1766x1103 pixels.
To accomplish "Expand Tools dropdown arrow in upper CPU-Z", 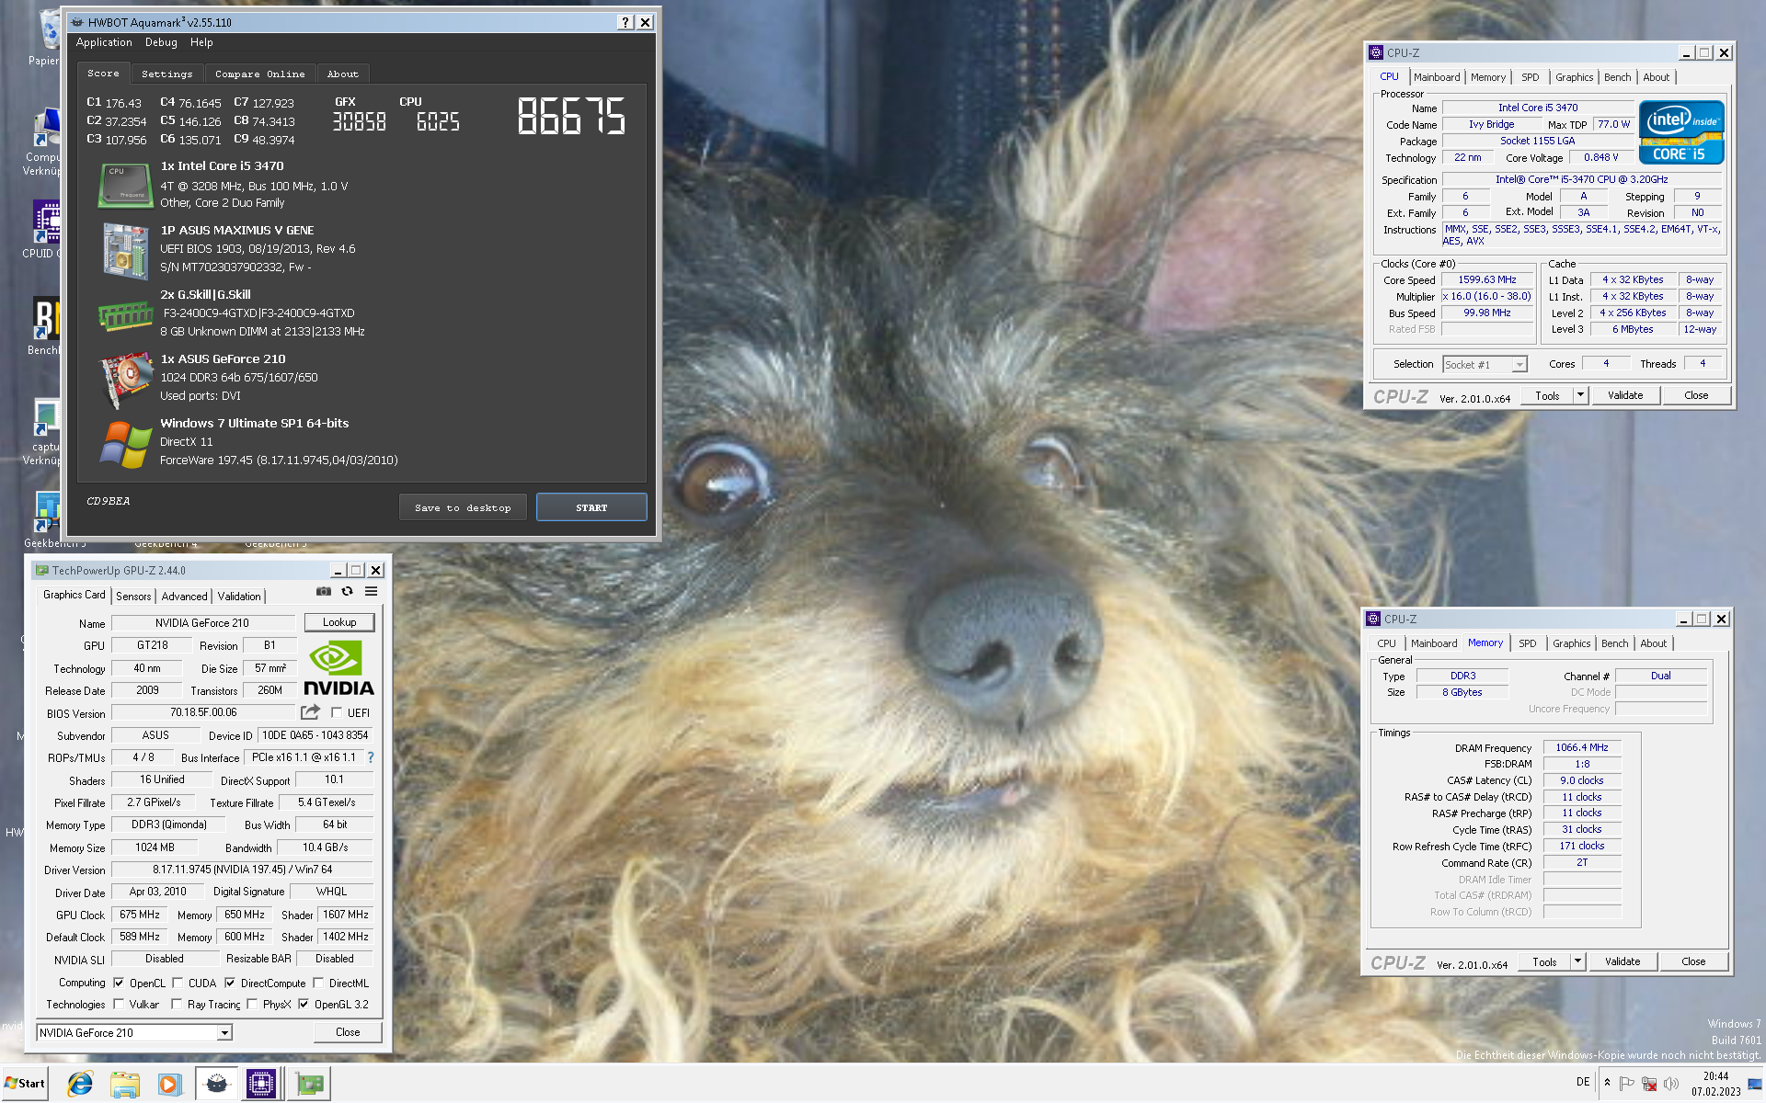I will (x=1580, y=395).
